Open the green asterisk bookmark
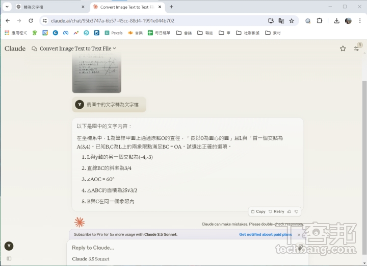This screenshot has width=367, height=266. (x=35, y=33)
